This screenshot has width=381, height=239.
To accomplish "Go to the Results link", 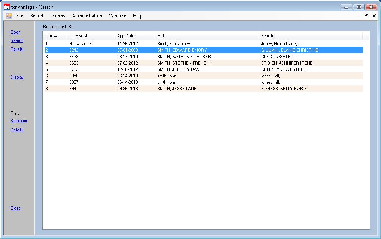I will click(17, 49).
